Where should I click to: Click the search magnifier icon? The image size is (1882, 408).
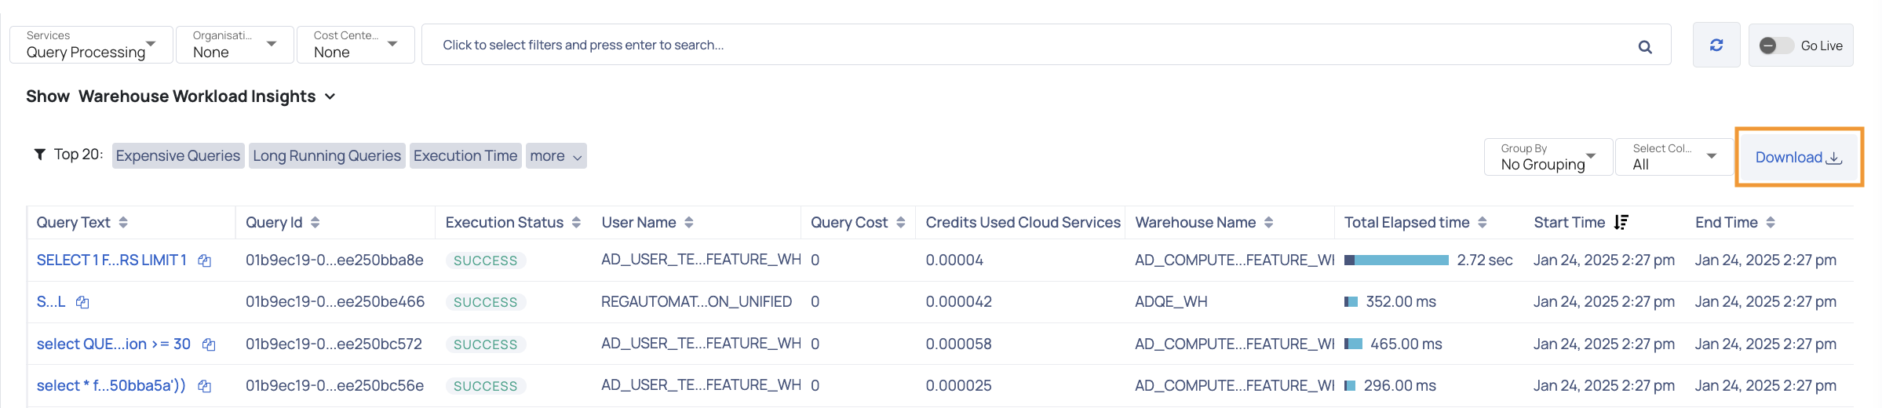click(1645, 47)
